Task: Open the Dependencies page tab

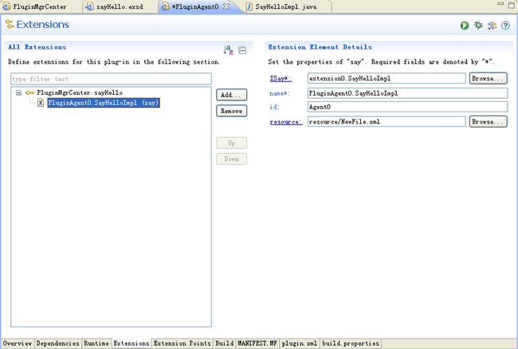Action: pyautogui.click(x=58, y=343)
